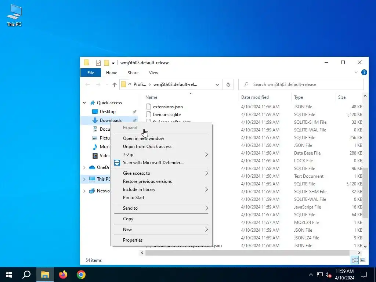The width and height of the screenshot is (376, 282).
Task: Click the Network icon in sidebar
Action: (92, 191)
